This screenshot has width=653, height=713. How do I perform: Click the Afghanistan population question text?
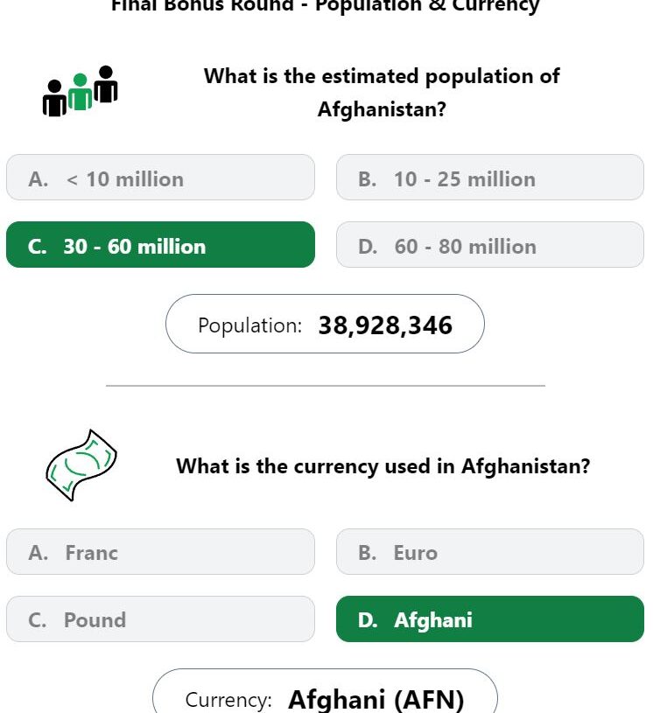coord(382,93)
